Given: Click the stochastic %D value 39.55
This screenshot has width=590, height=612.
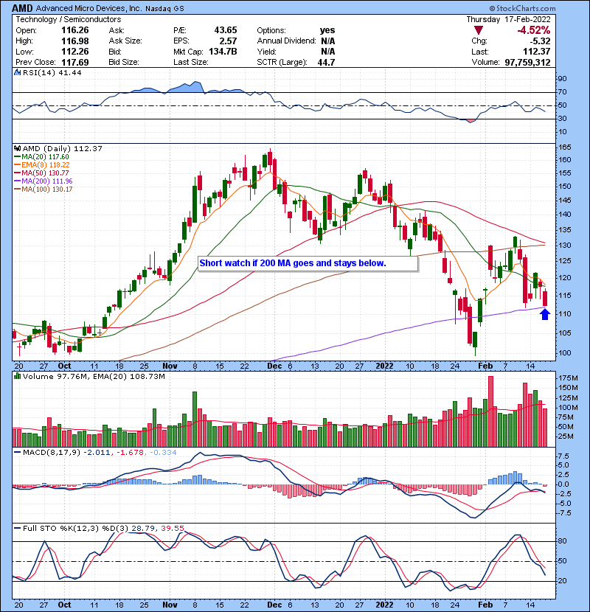Looking at the screenshot, I should pyautogui.click(x=172, y=529).
